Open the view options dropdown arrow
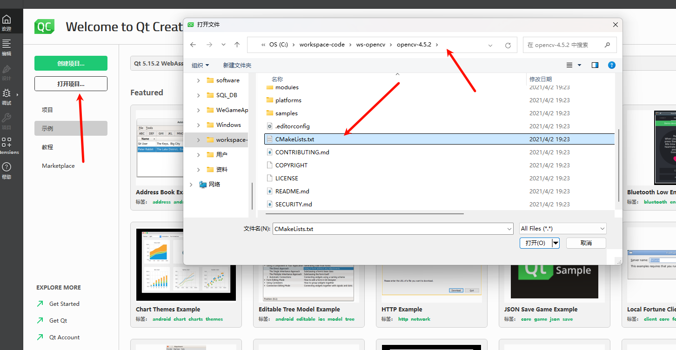Viewport: 676px width, 350px height. click(579, 65)
